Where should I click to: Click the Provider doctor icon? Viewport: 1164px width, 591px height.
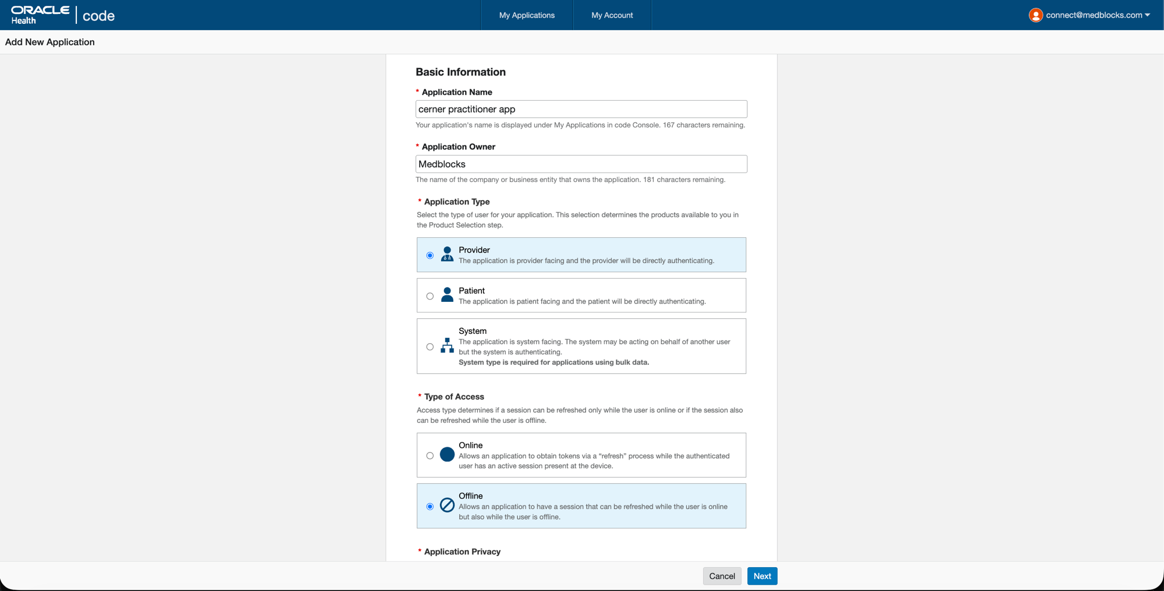(x=447, y=254)
